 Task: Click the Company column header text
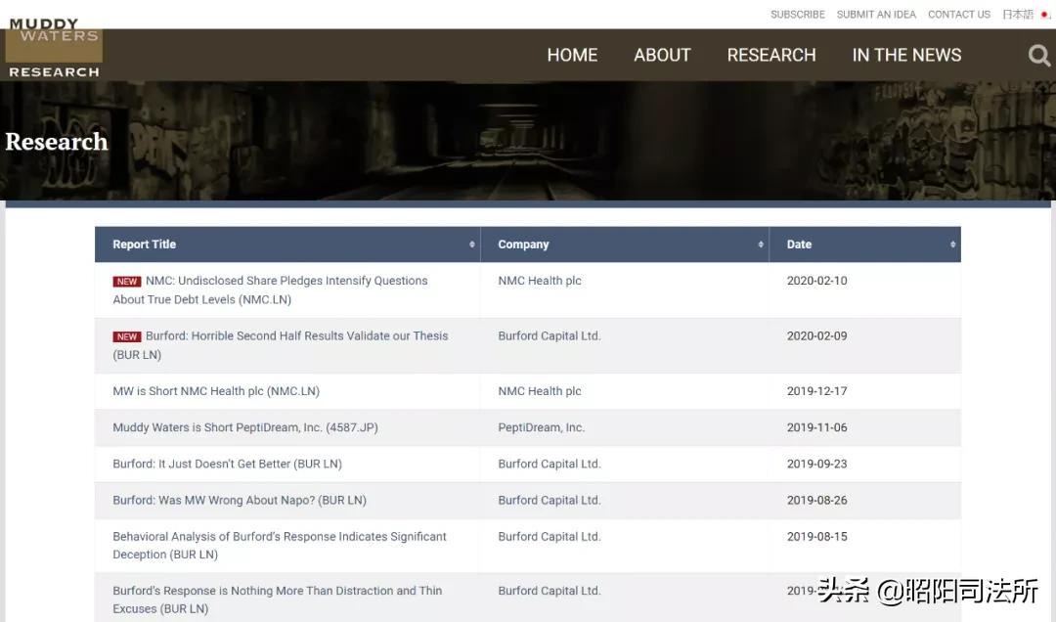pyautogui.click(x=523, y=244)
